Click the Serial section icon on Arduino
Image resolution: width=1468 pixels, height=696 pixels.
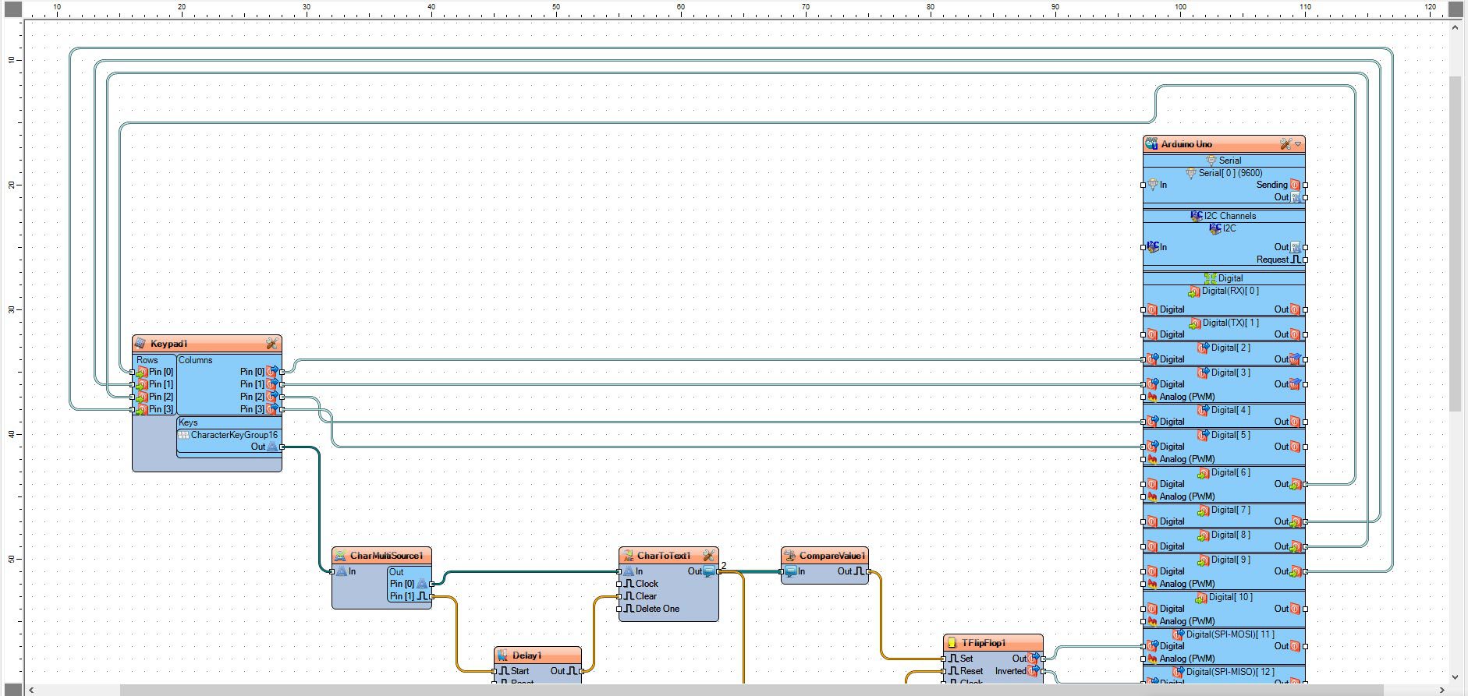click(x=1211, y=161)
